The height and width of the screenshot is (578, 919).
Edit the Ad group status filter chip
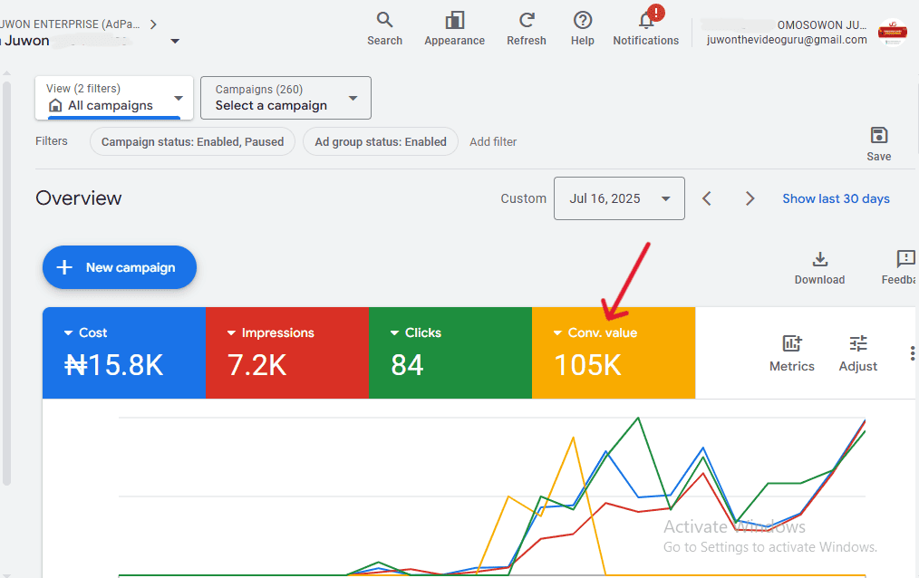click(381, 141)
